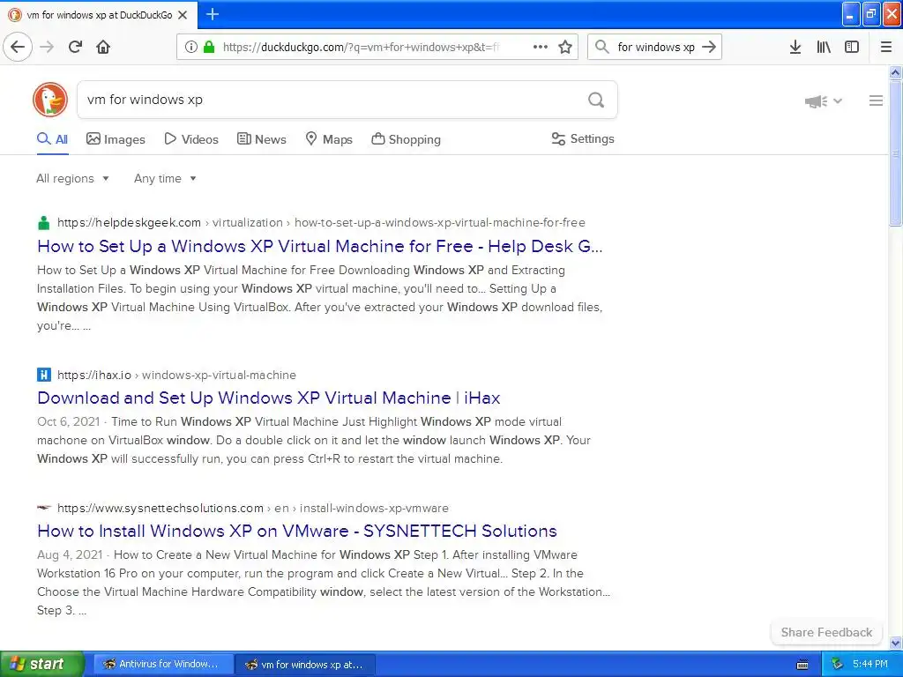Reload the current page

point(76,47)
